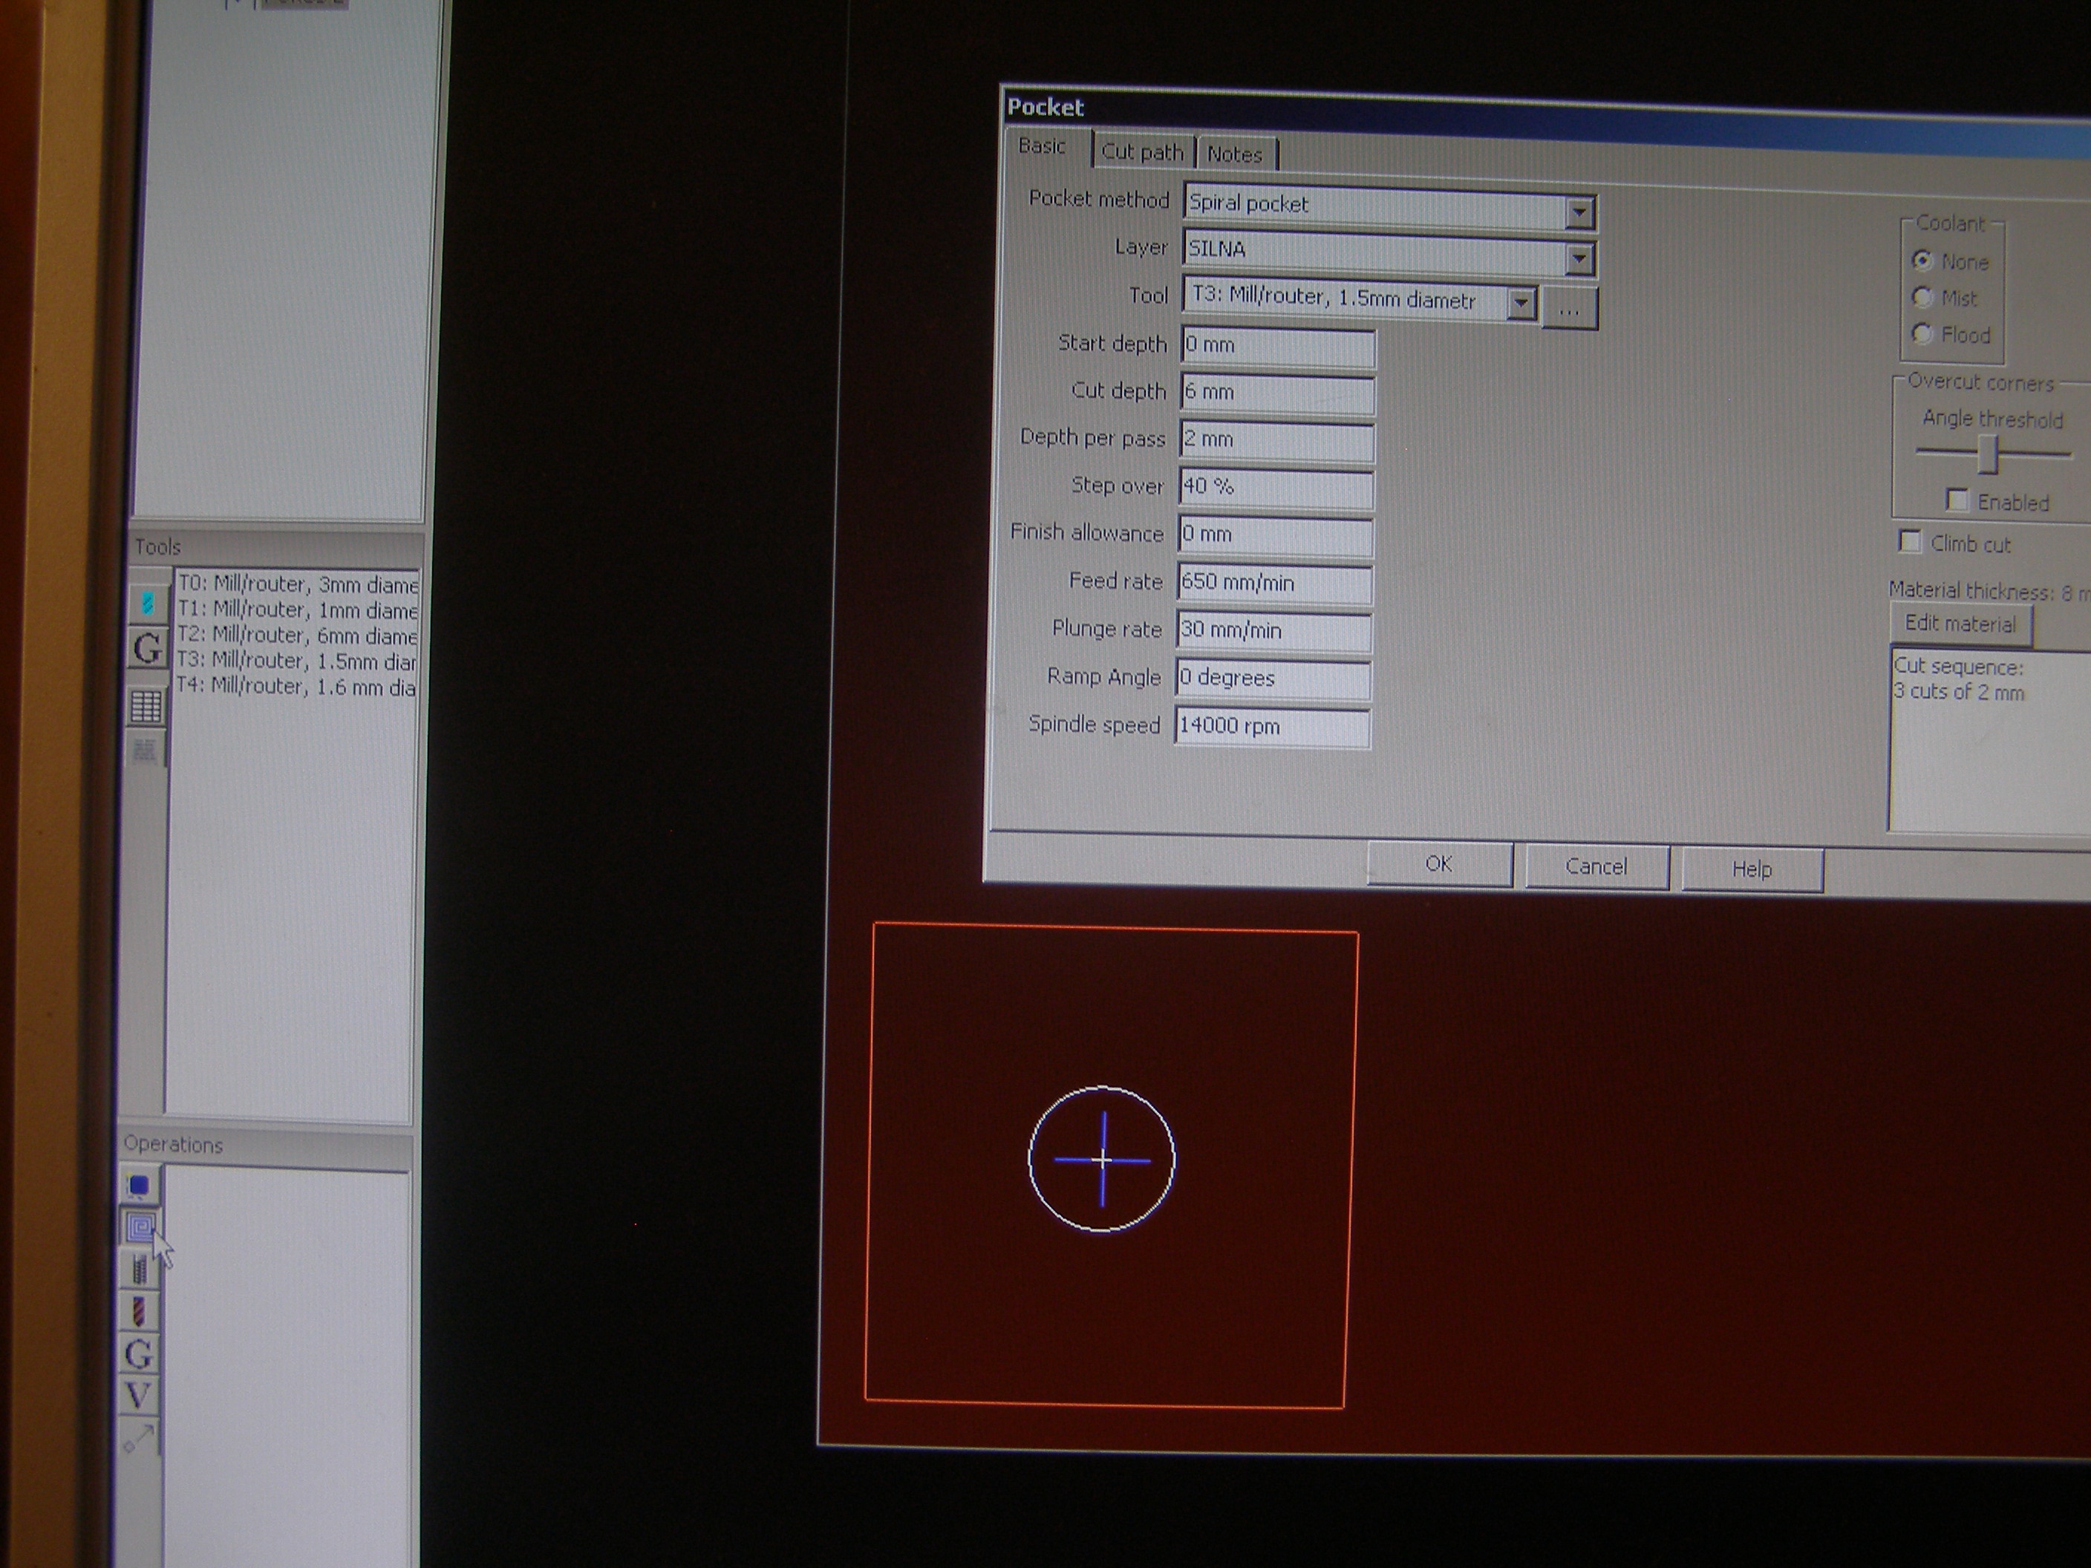
Task: Click the V engrave operation icon
Action: (139, 1396)
